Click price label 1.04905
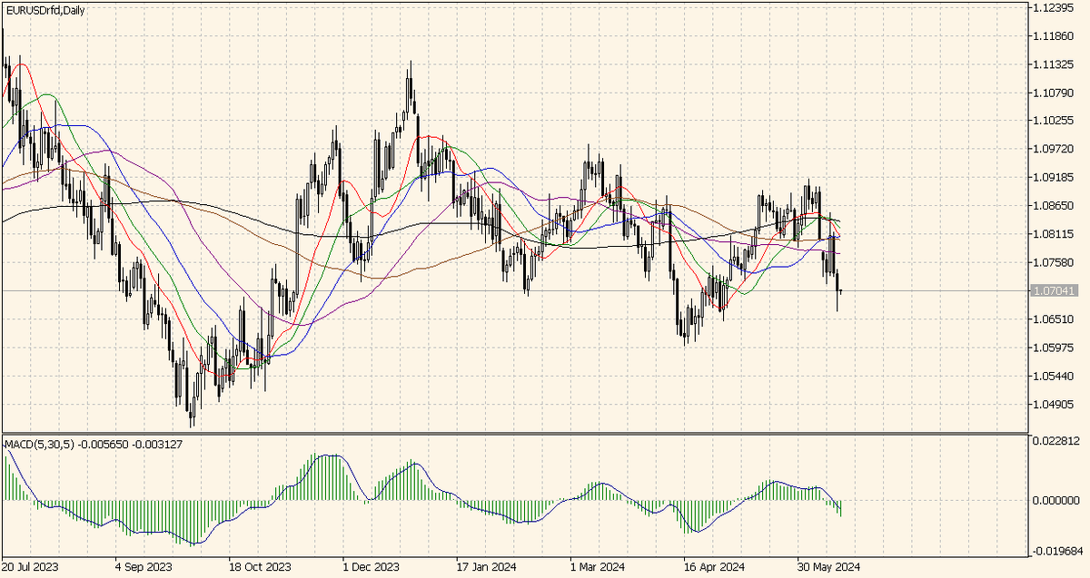The width and height of the screenshot is (1090, 578). (x=1055, y=404)
